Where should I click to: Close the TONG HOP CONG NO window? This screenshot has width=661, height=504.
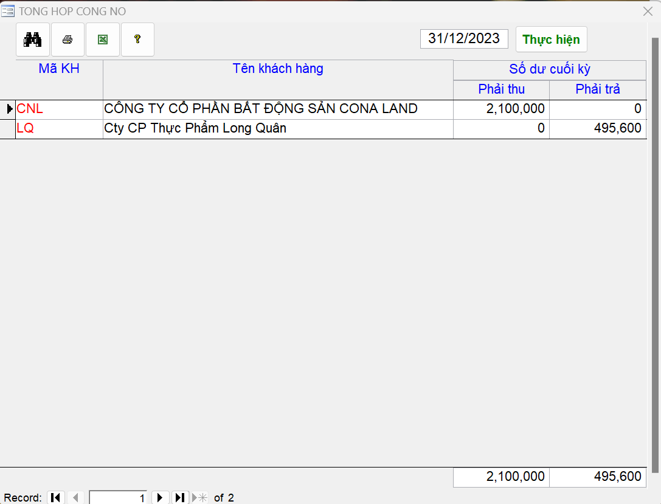[x=648, y=12]
